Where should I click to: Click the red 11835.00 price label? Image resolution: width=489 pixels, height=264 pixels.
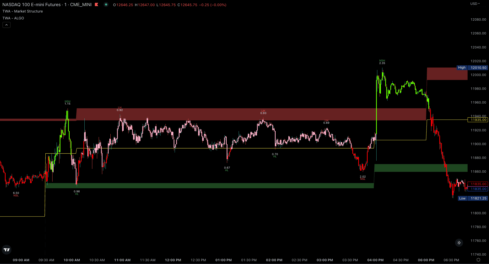click(x=478, y=184)
